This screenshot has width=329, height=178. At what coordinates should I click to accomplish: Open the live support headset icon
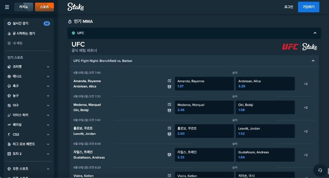click(x=320, y=170)
